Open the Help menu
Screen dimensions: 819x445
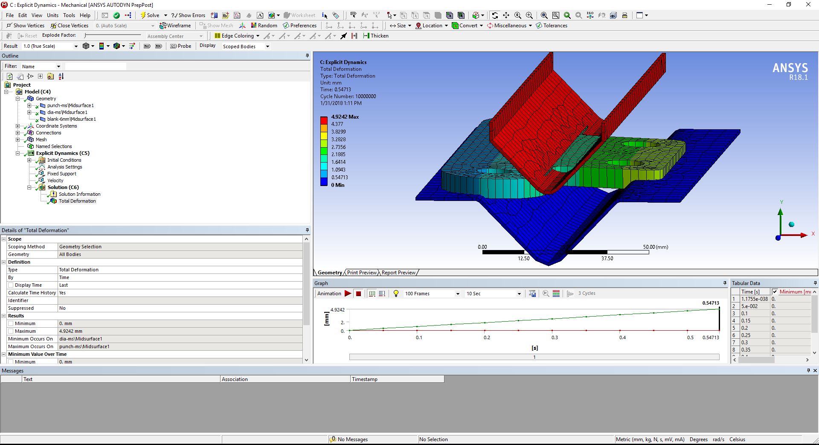85,15
